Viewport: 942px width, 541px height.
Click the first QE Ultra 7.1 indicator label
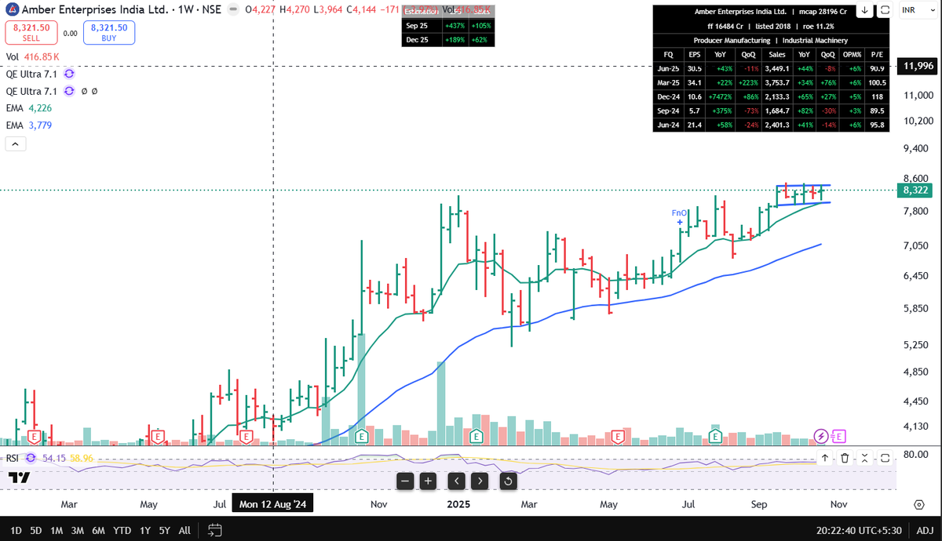coord(31,74)
